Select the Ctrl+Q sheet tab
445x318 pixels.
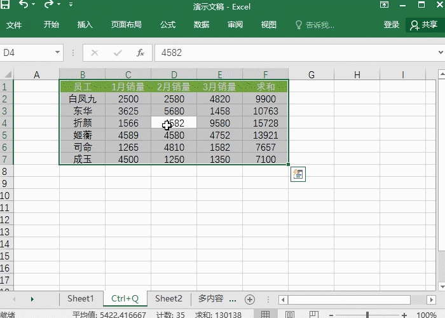coord(125,299)
